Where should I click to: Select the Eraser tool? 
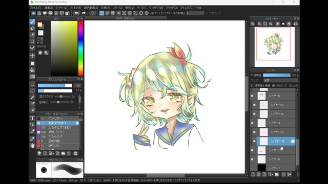click(x=32, y=28)
